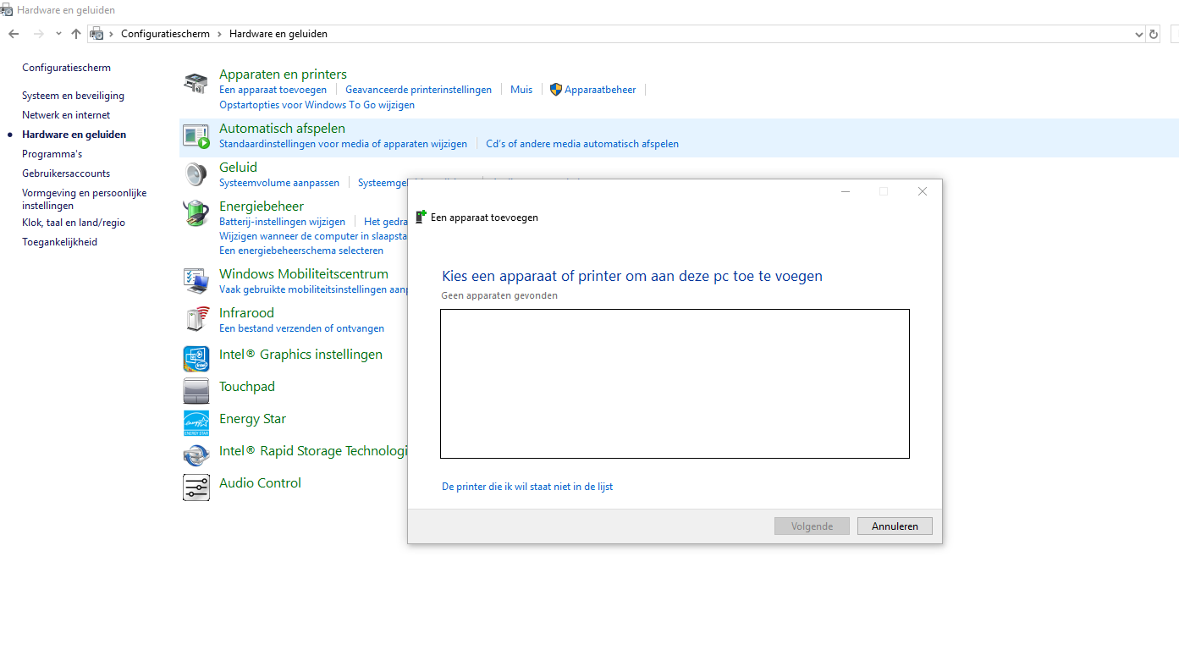The height and width of the screenshot is (661, 1179).
Task: Open Toegankelijkheid category
Action: tap(59, 242)
